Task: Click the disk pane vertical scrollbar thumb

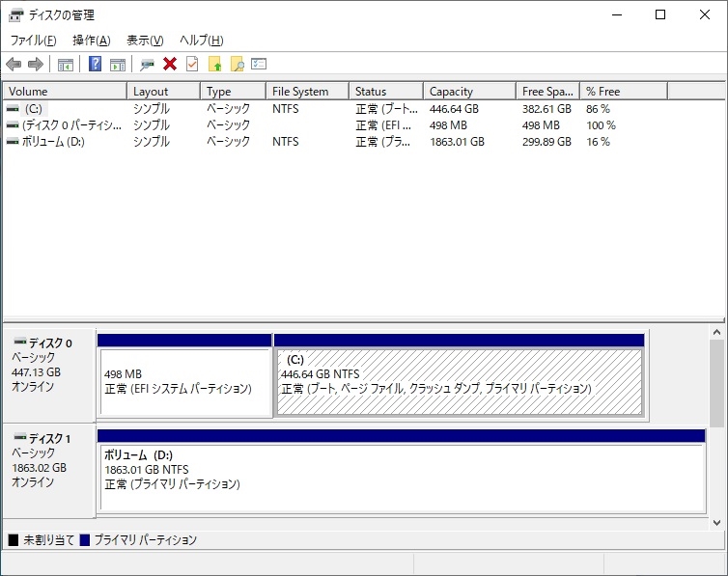Action: pyautogui.click(x=716, y=383)
